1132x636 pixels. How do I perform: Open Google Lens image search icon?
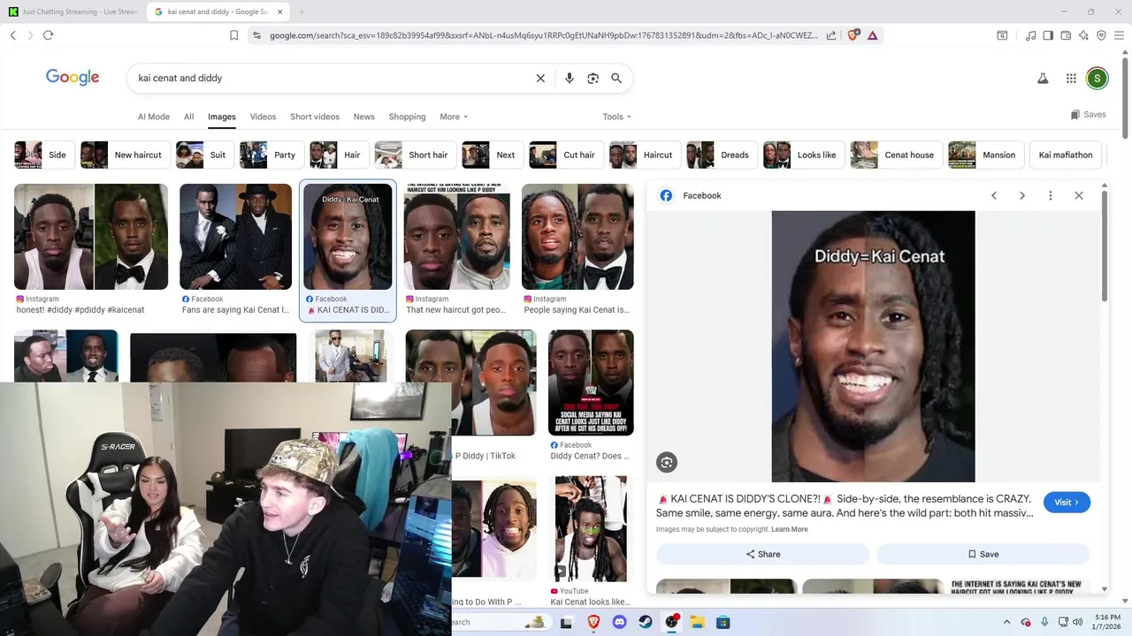[x=593, y=78]
